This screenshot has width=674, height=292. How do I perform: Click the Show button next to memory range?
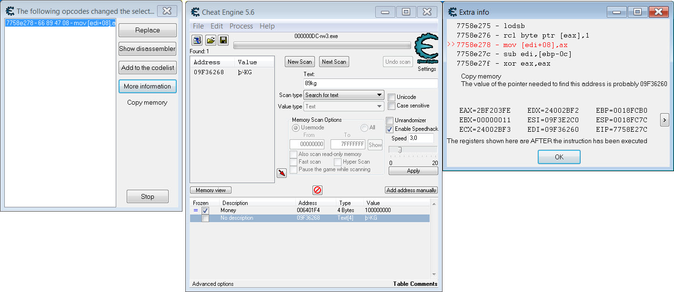coord(375,145)
